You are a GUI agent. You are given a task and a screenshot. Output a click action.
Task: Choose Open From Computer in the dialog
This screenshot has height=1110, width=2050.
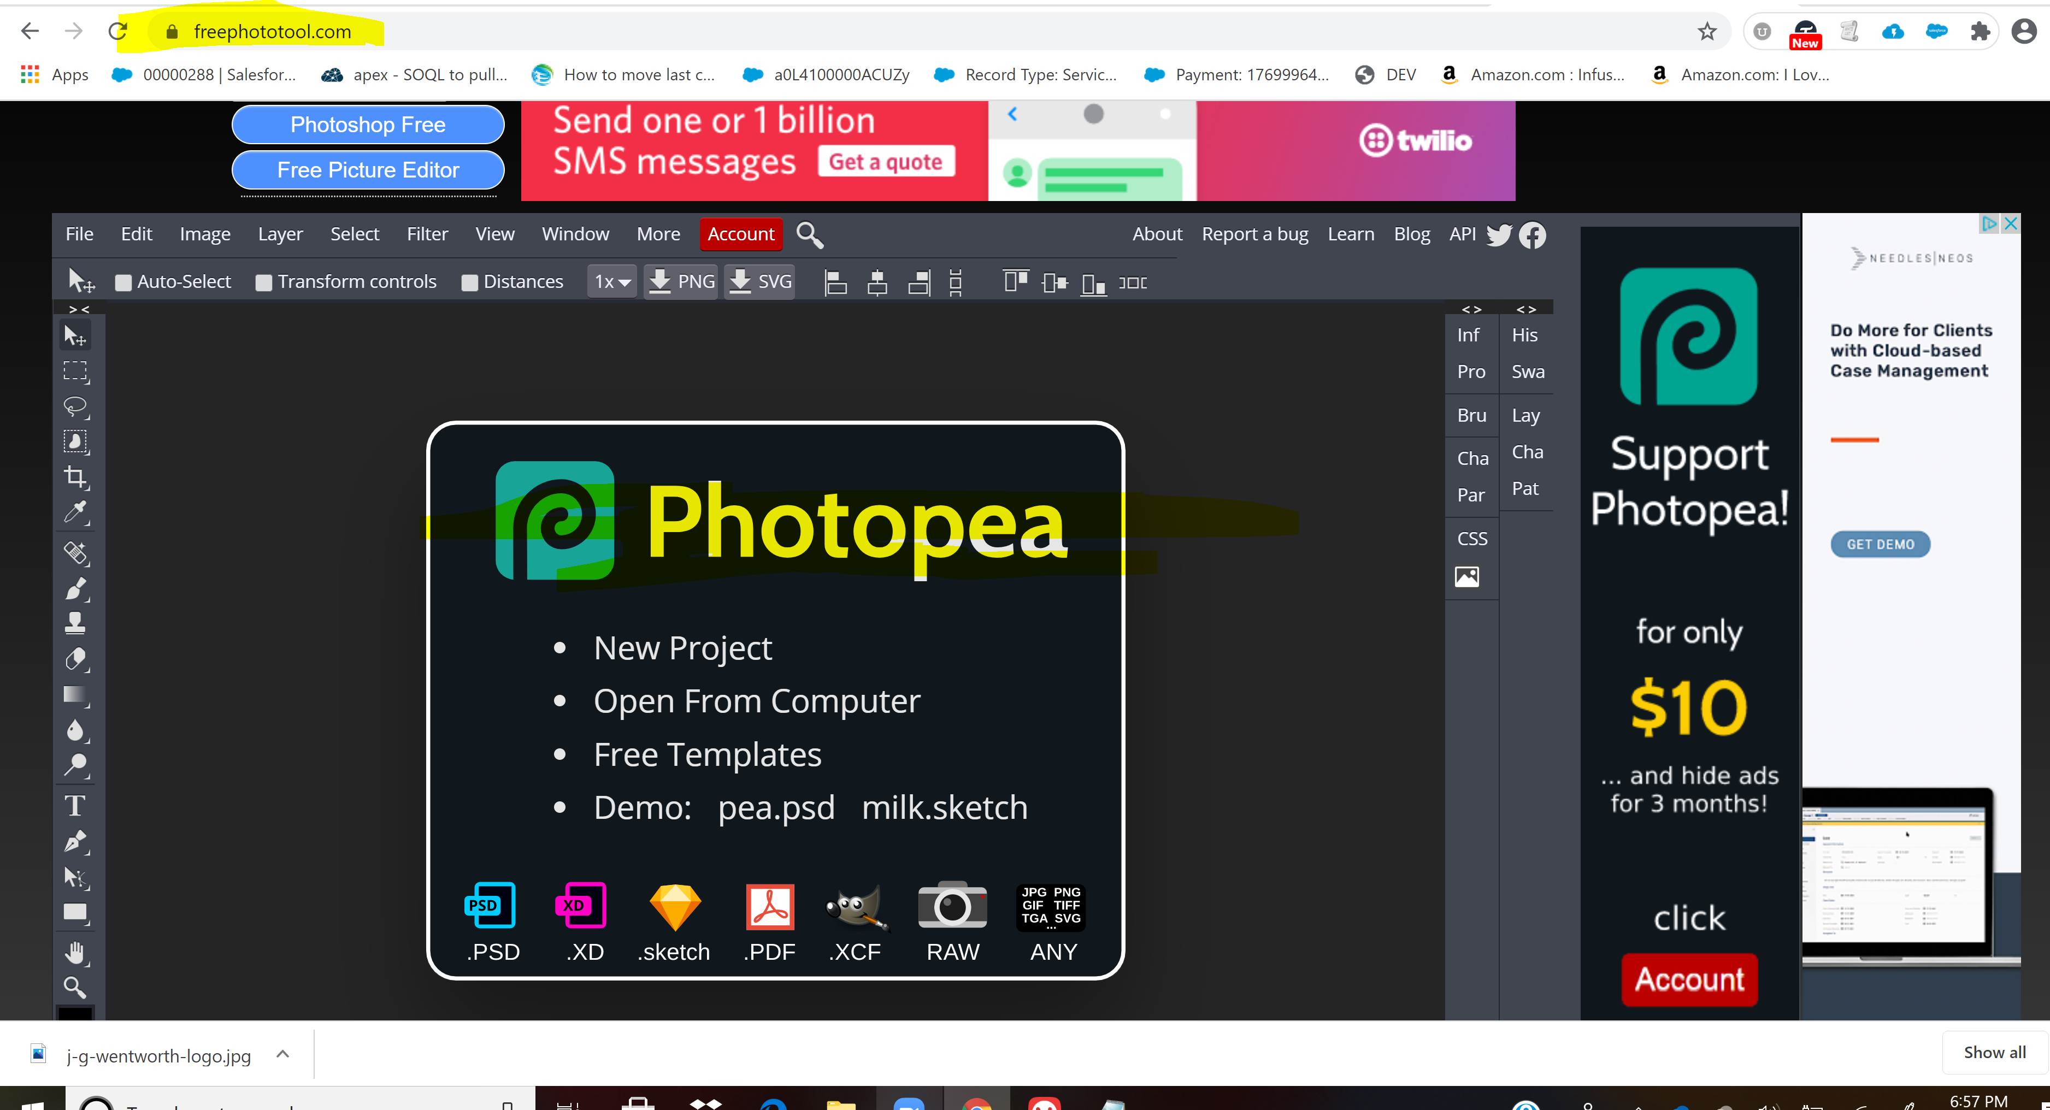click(756, 701)
